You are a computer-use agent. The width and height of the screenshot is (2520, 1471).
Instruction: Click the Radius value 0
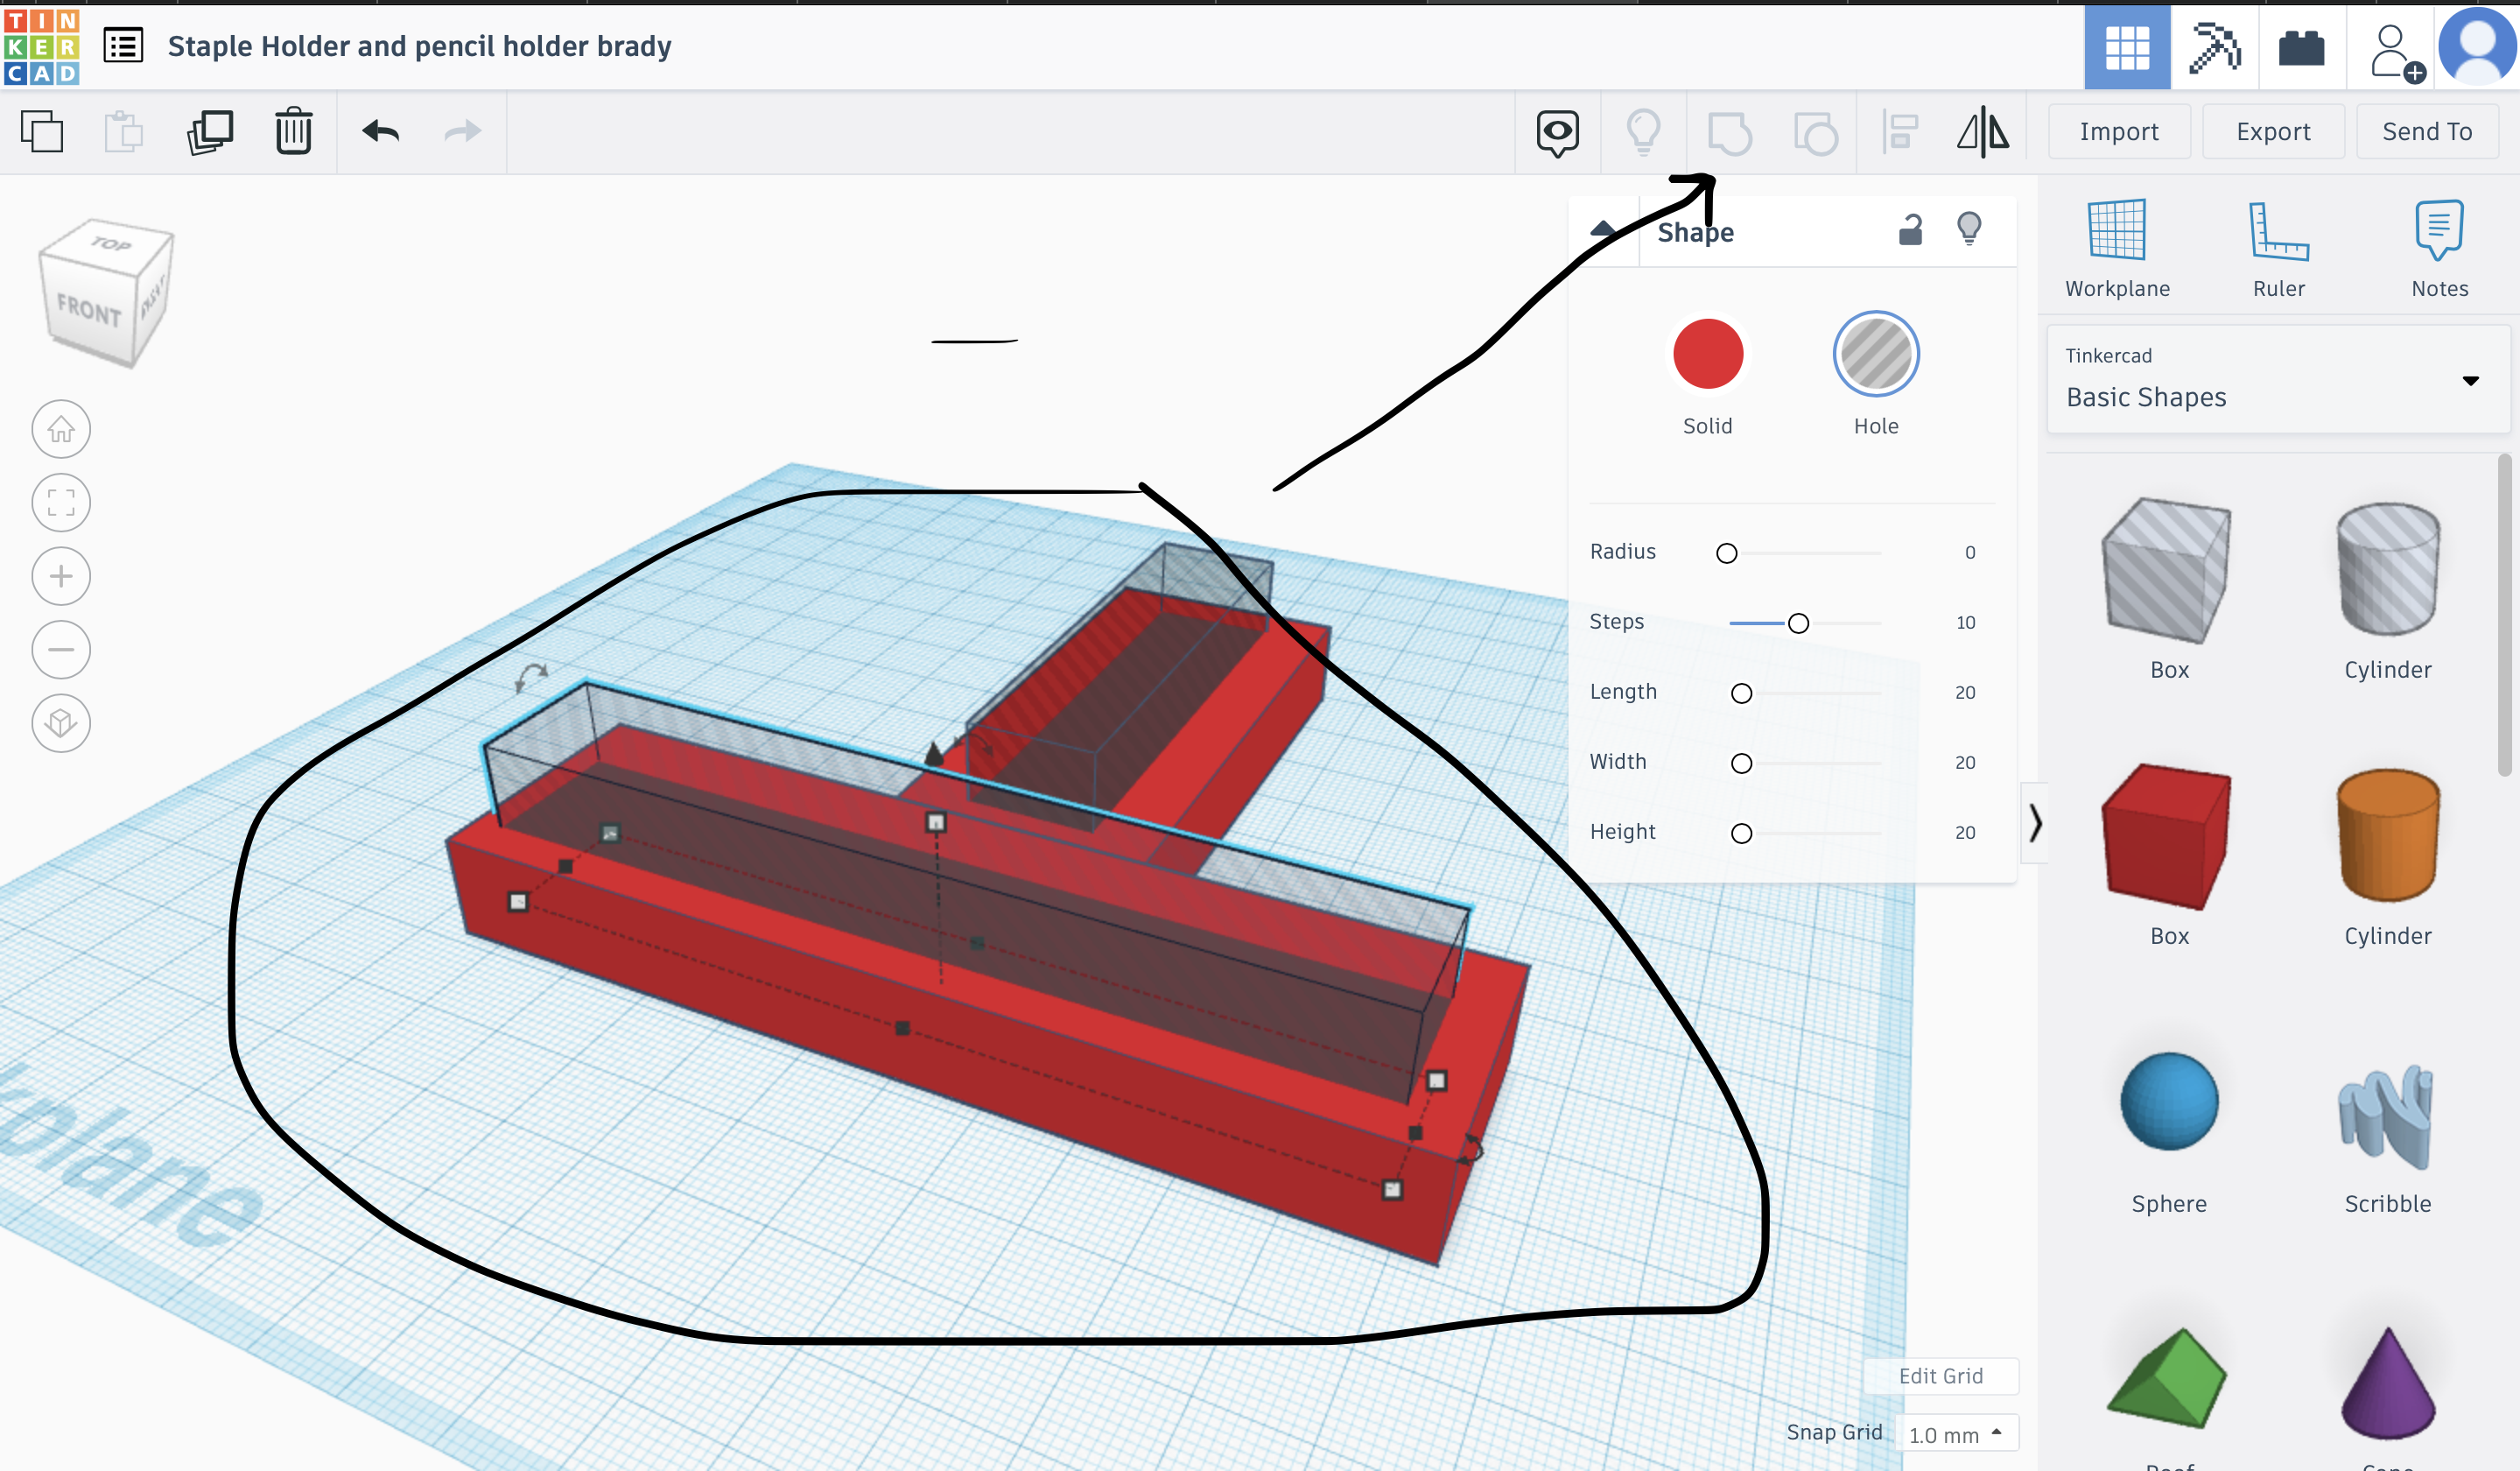click(1969, 552)
